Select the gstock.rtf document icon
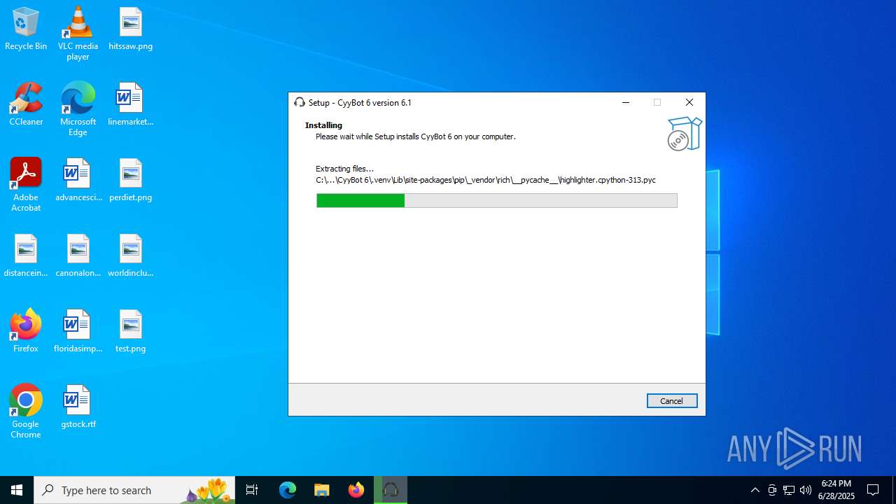Image resolution: width=896 pixels, height=504 pixels. click(x=78, y=407)
